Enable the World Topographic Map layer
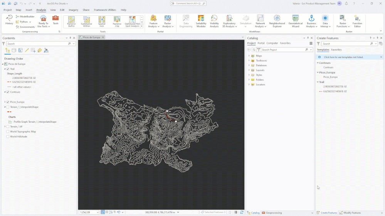This screenshot has height=216, width=385. (8, 131)
